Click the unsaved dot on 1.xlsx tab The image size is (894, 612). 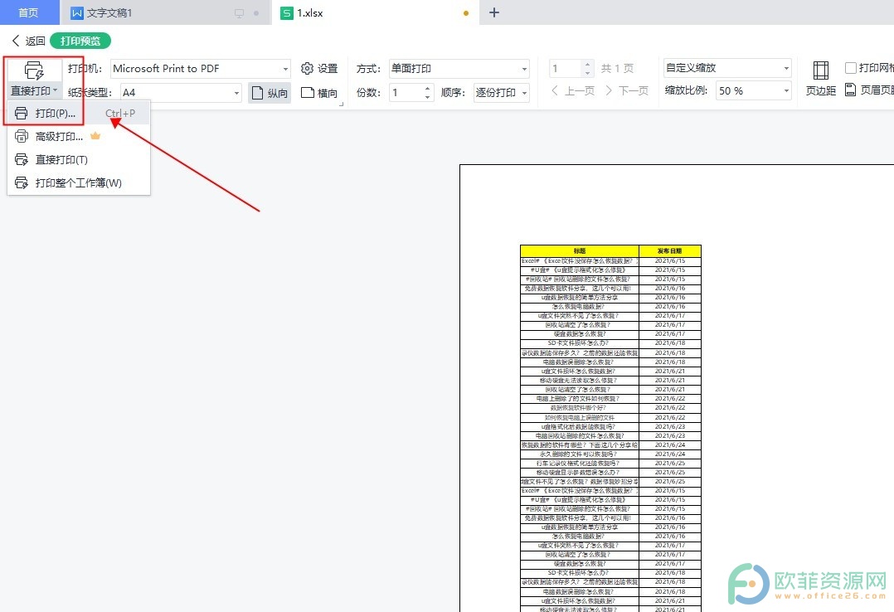[466, 13]
